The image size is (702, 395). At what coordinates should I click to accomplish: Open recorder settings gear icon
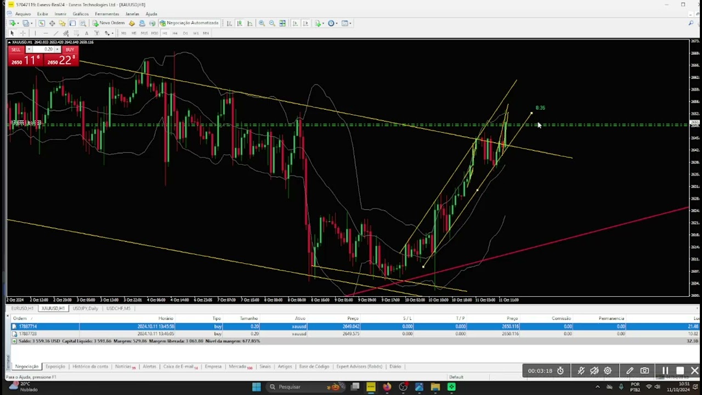[x=608, y=371]
